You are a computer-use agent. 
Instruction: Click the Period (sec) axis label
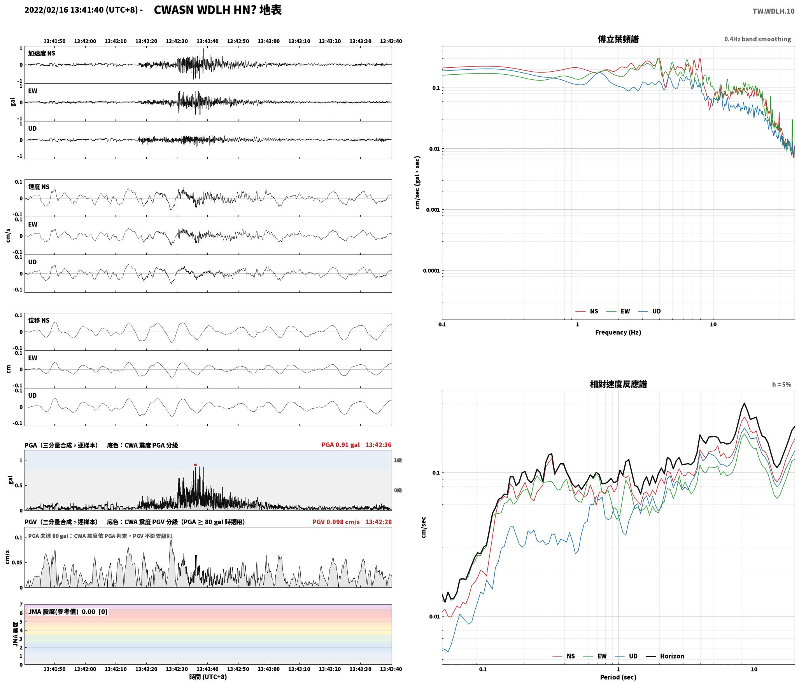(618, 677)
